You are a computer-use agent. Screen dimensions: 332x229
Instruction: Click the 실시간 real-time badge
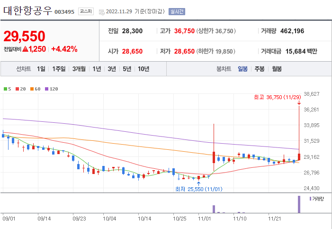point(177,11)
